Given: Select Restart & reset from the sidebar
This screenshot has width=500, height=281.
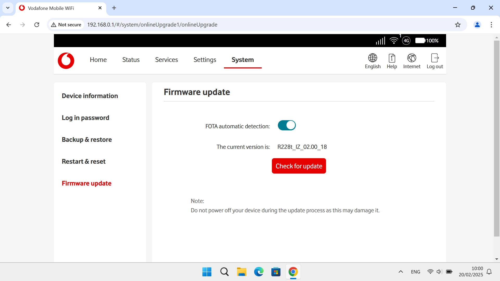Looking at the screenshot, I should [84, 161].
